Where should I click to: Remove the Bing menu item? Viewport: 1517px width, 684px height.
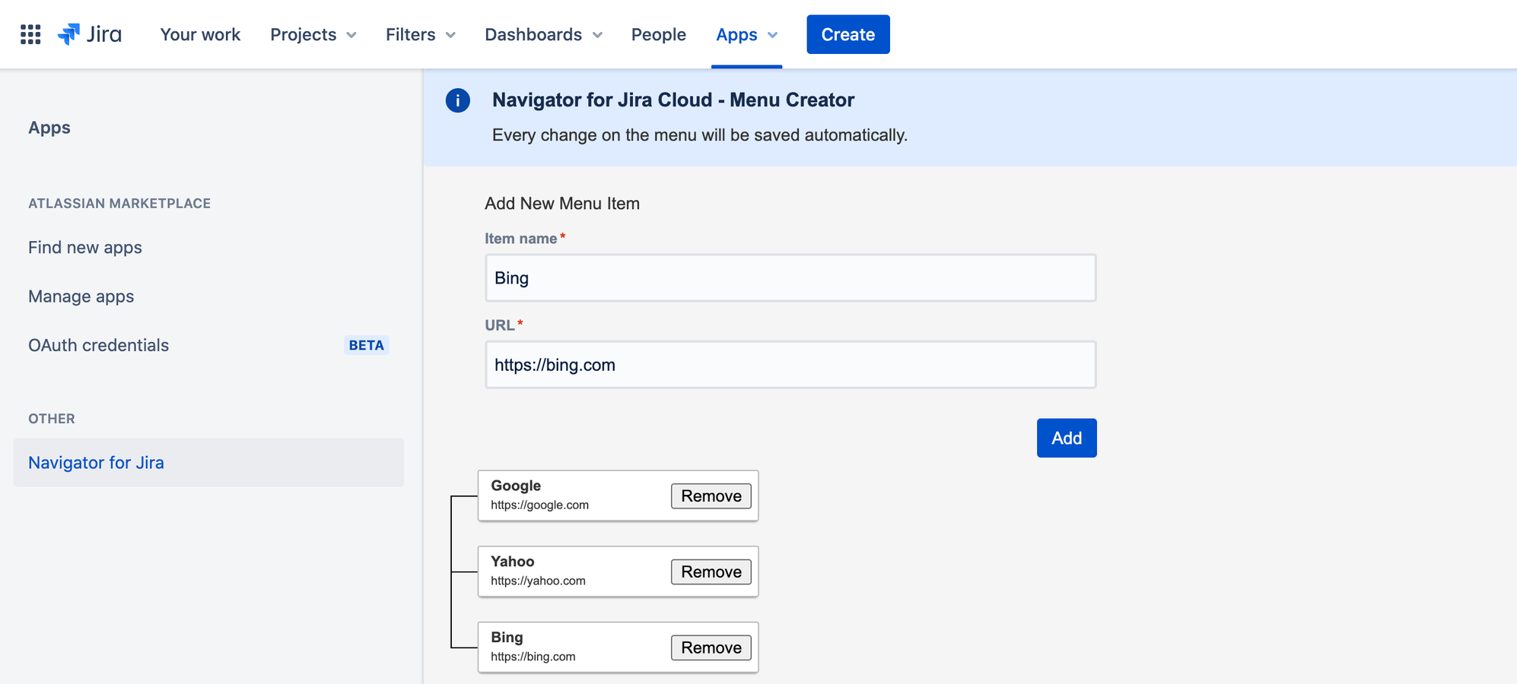711,648
